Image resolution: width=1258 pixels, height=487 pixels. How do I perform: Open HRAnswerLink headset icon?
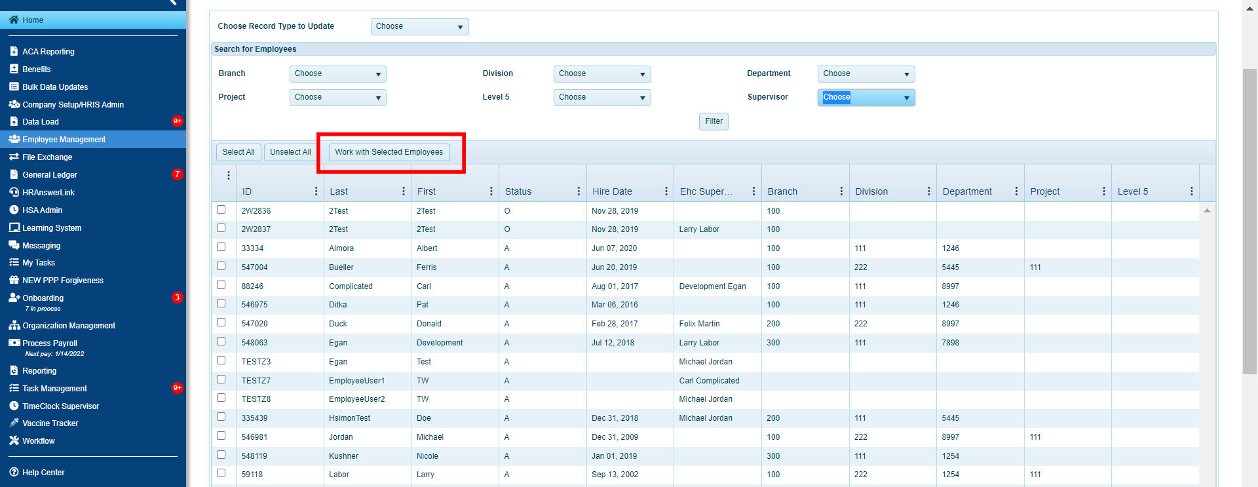tap(14, 192)
